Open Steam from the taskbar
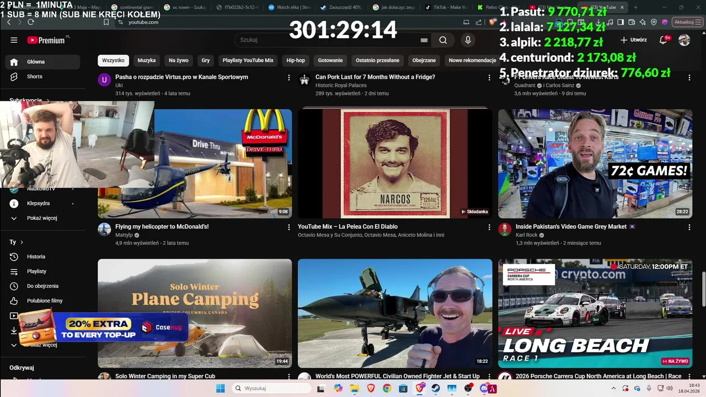Screen dimensions: 706x397 click(436, 388)
